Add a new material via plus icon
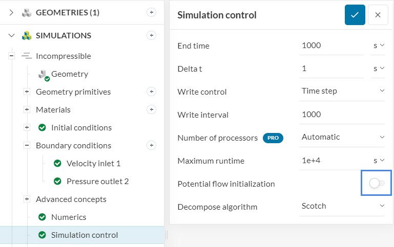 [151, 109]
